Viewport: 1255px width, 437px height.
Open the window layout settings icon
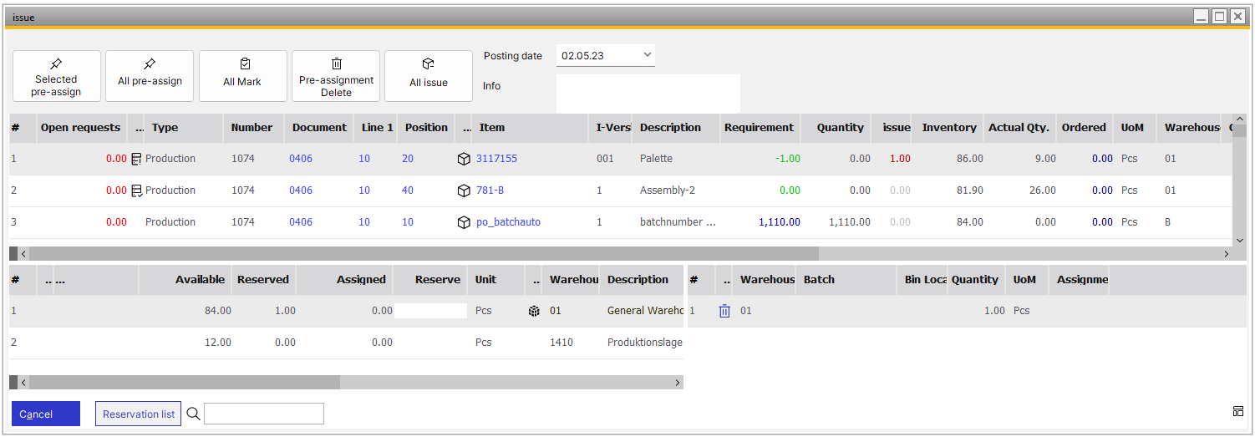pyautogui.click(x=1237, y=411)
